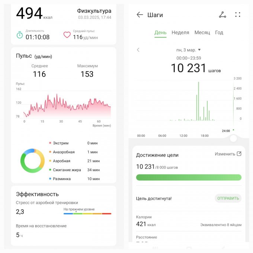The height and width of the screenshot is (253, 253).
Task: Switch to the Год tab
Action: (219, 33)
